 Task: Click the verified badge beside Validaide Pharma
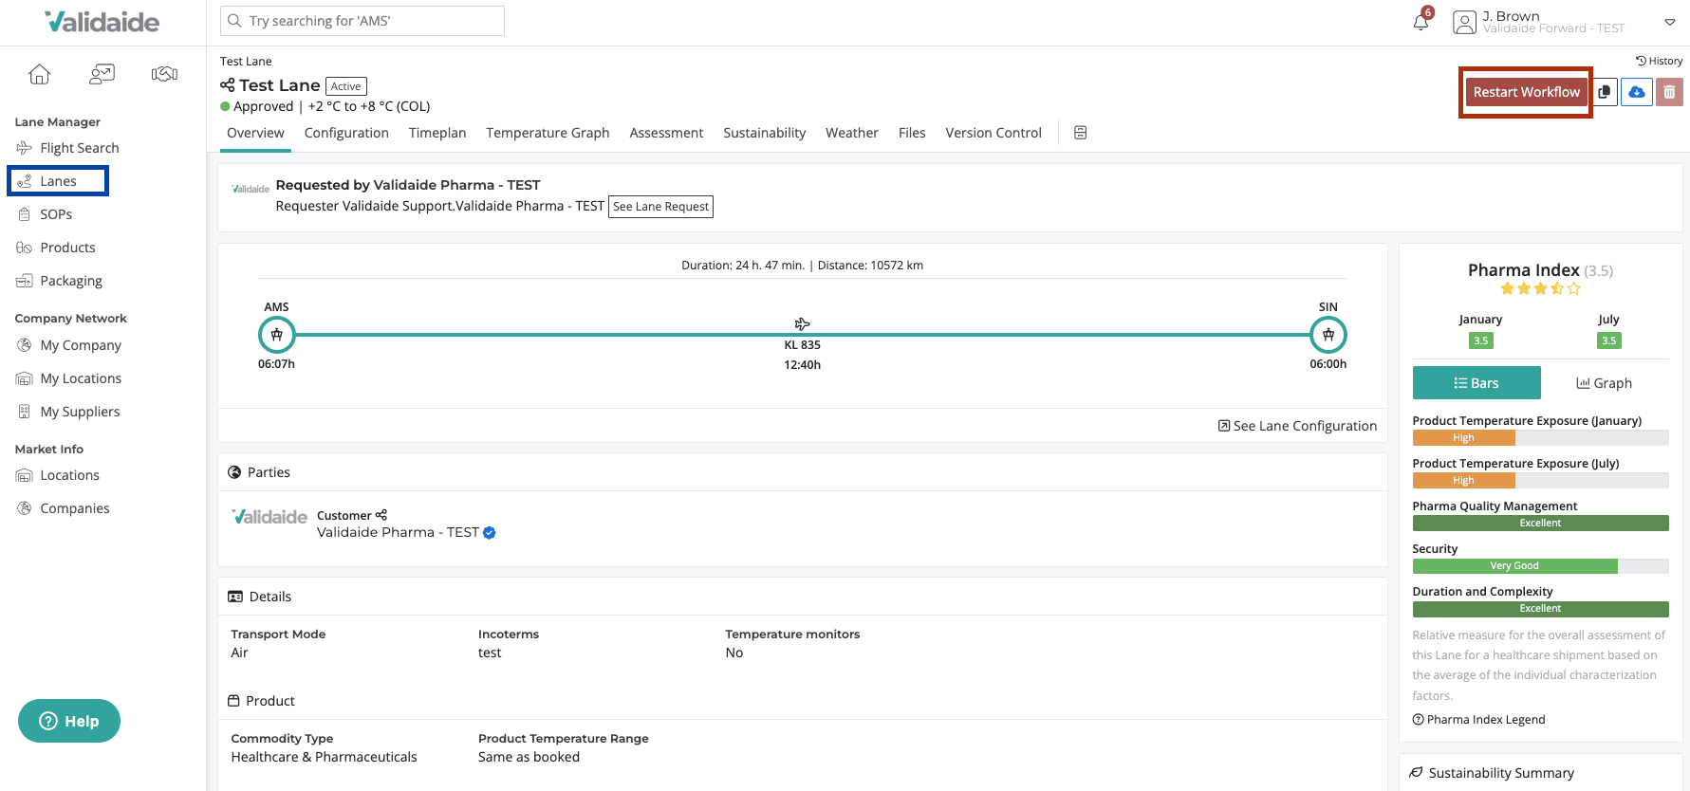click(490, 533)
